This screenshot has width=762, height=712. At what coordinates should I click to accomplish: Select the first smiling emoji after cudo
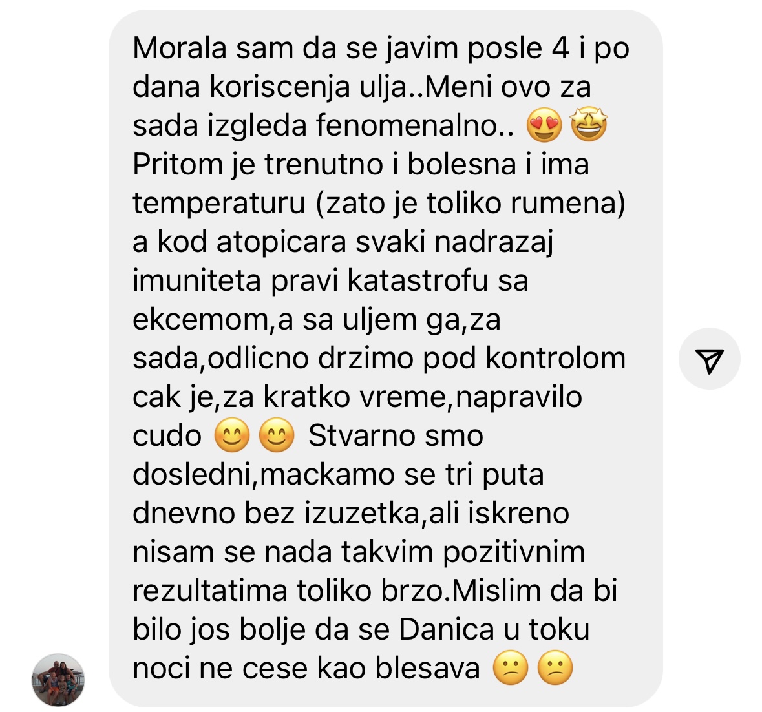point(232,435)
